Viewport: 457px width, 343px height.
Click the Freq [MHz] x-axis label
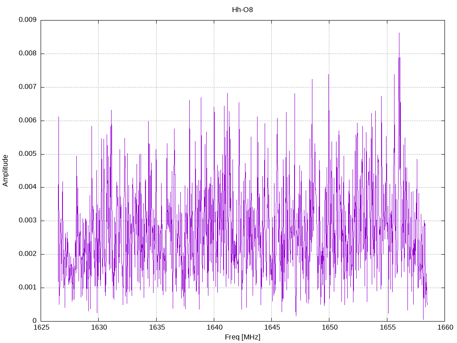[242, 337]
